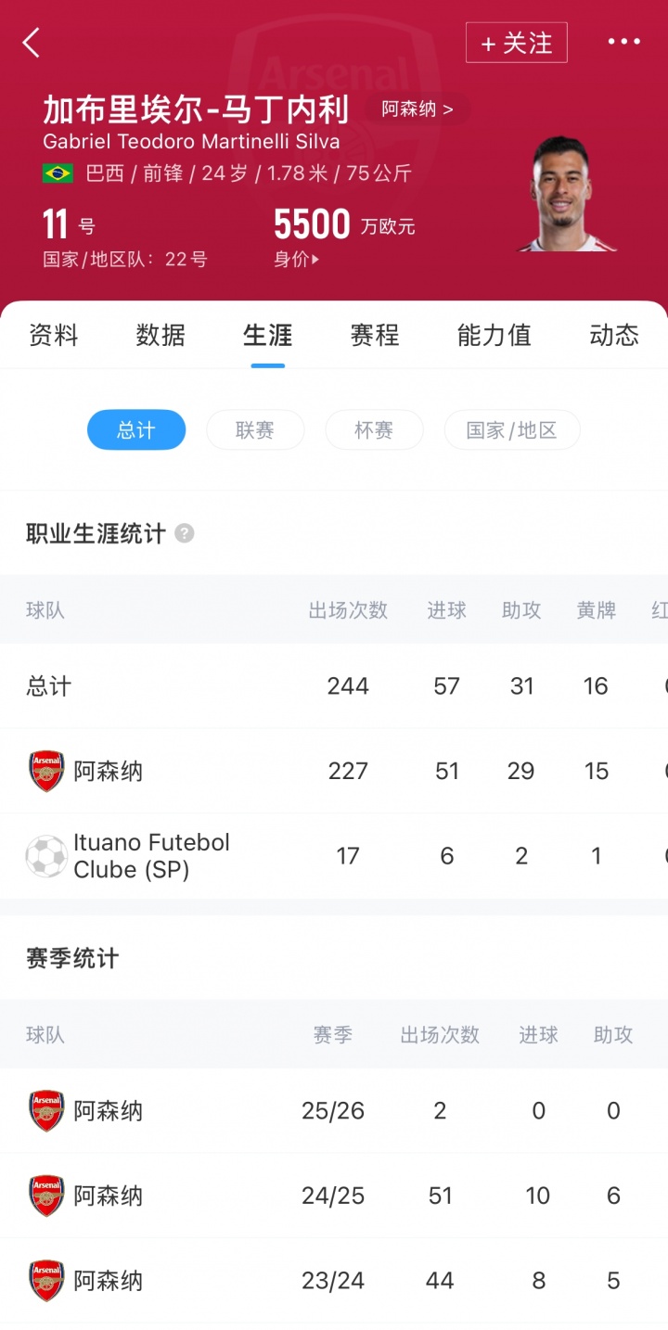Tap the back arrow icon

32,43
